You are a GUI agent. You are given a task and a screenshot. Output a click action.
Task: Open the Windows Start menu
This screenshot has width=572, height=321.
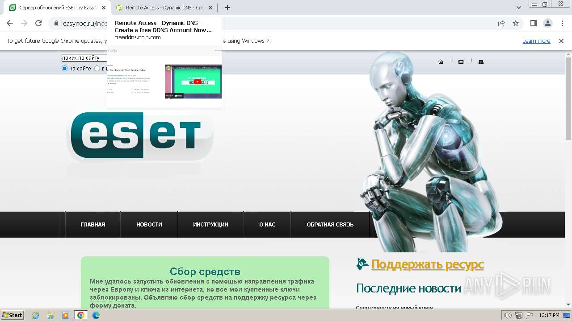(x=12, y=315)
